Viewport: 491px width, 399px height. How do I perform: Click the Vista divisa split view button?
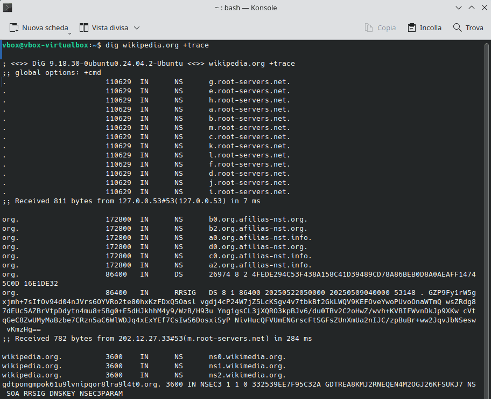tap(104, 27)
